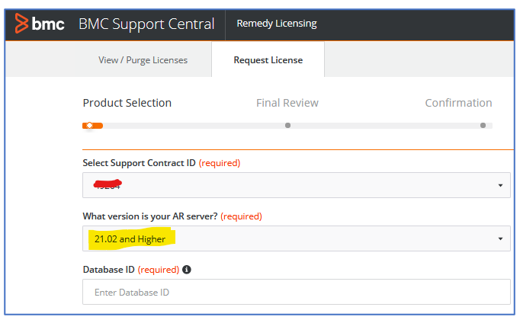Click the Database ID field label
The image size is (520, 320).
point(108,270)
